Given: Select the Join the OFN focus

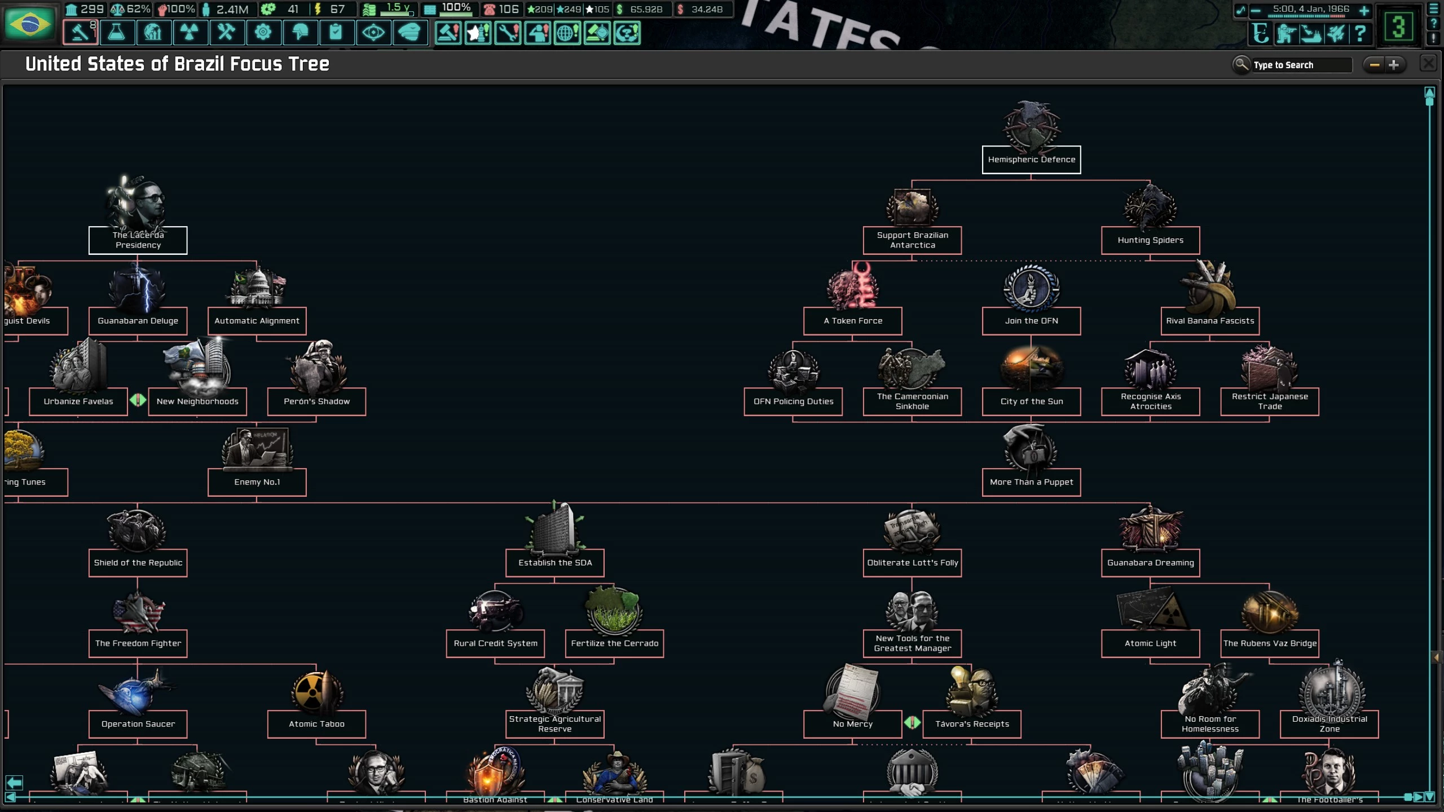Looking at the screenshot, I should click(x=1031, y=321).
